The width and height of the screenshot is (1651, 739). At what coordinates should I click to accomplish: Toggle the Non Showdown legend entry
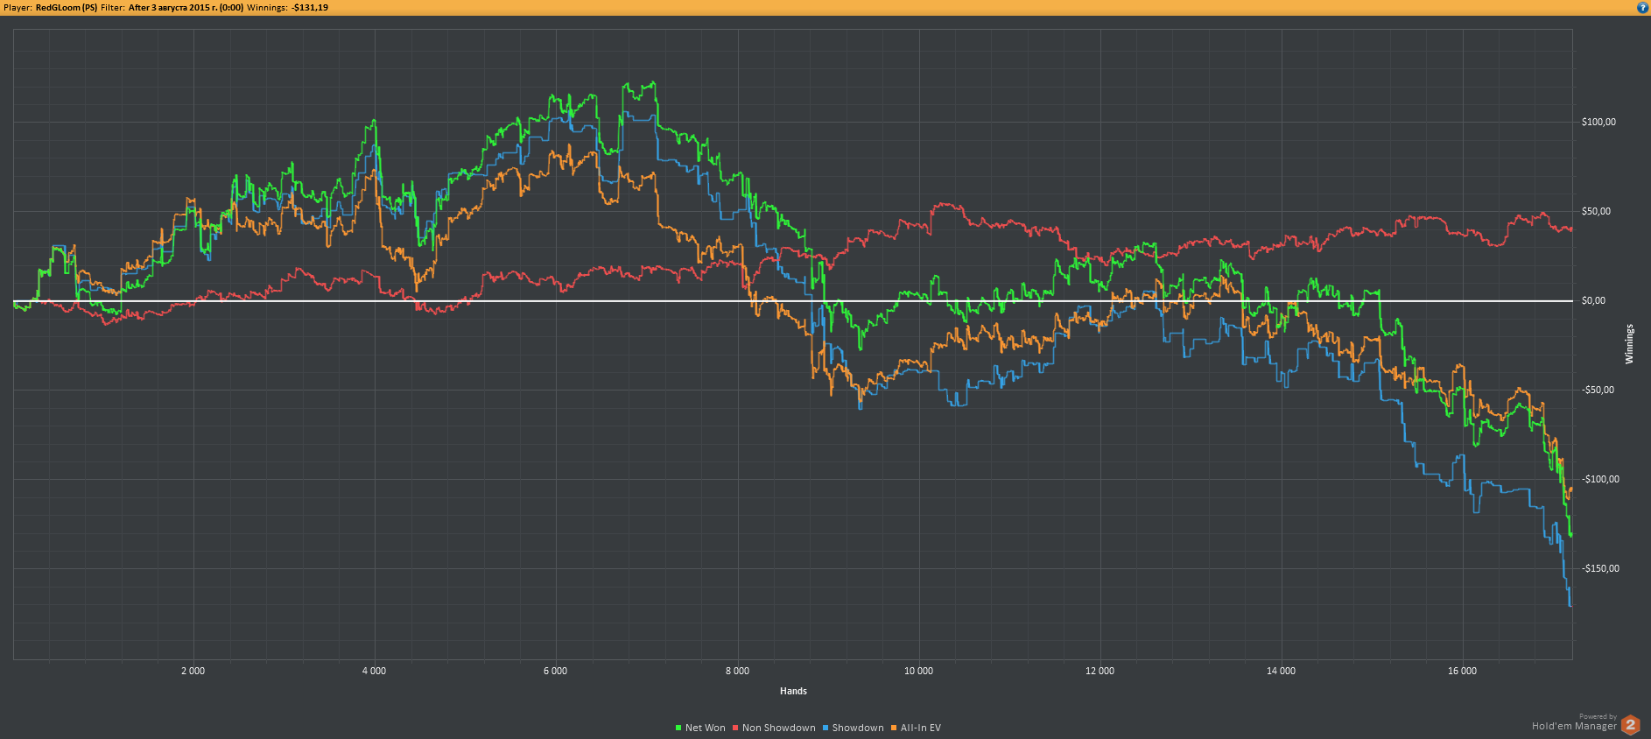click(x=774, y=728)
